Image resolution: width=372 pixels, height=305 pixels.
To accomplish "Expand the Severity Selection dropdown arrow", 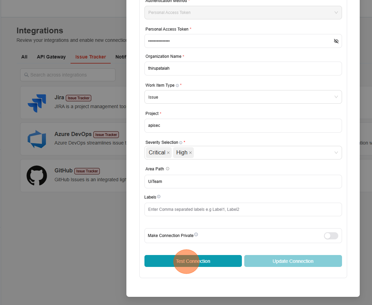I will [336, 153].
